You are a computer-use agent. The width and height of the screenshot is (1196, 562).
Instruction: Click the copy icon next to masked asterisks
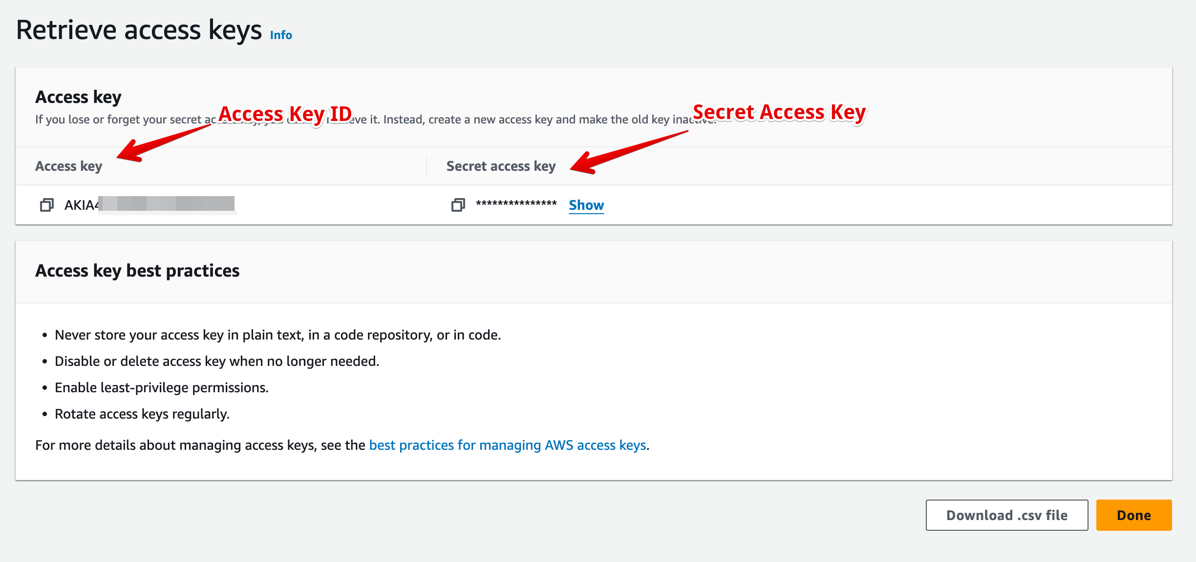tap(458, 205)
